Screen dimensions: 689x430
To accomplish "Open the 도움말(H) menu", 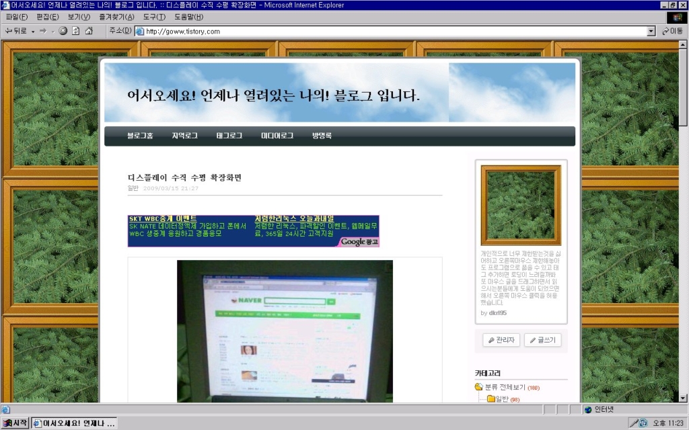I will (x=188, y=17).
